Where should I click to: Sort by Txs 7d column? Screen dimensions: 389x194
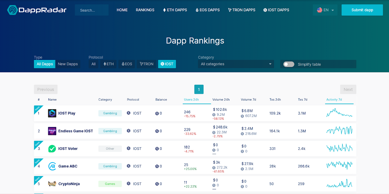303,100
